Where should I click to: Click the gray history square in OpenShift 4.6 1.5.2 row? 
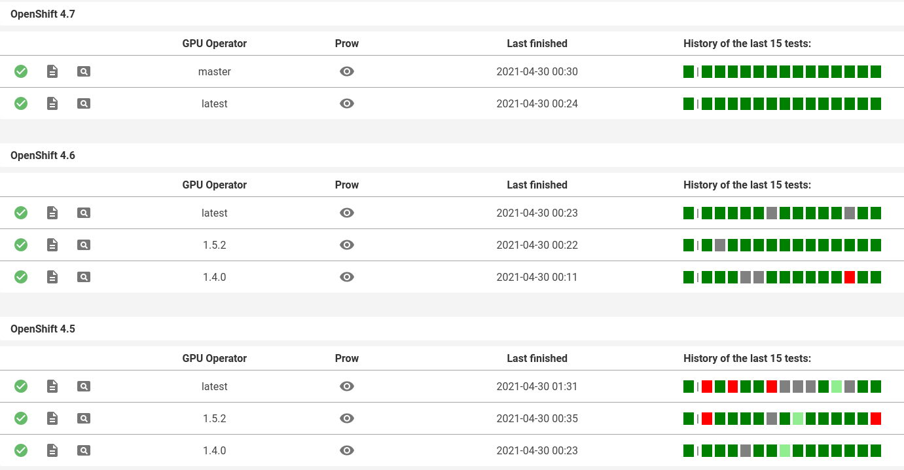(x=720, y=245)
